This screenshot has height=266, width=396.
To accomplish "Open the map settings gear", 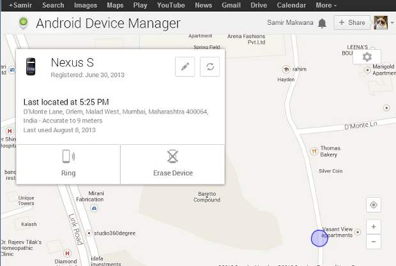I will [x=367, y=57].
